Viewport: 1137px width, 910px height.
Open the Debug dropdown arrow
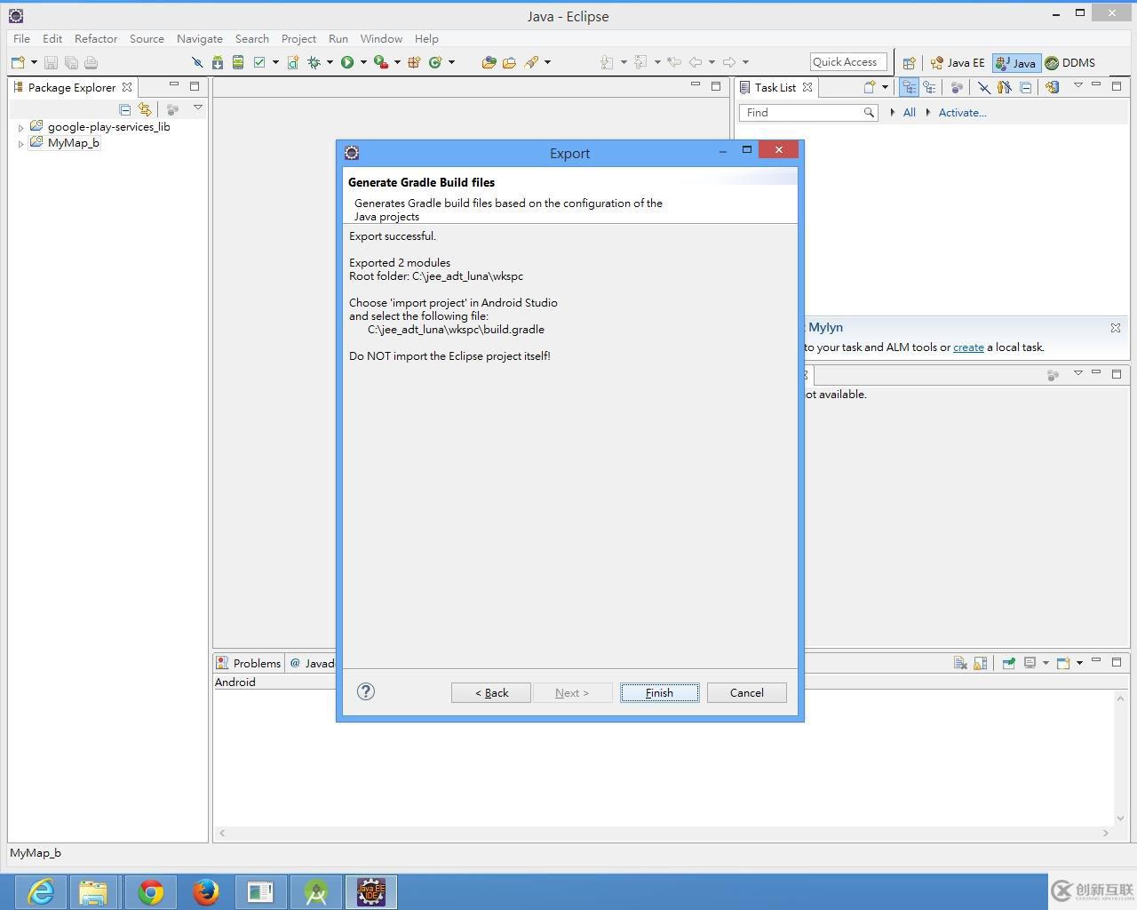click(330, 62)
